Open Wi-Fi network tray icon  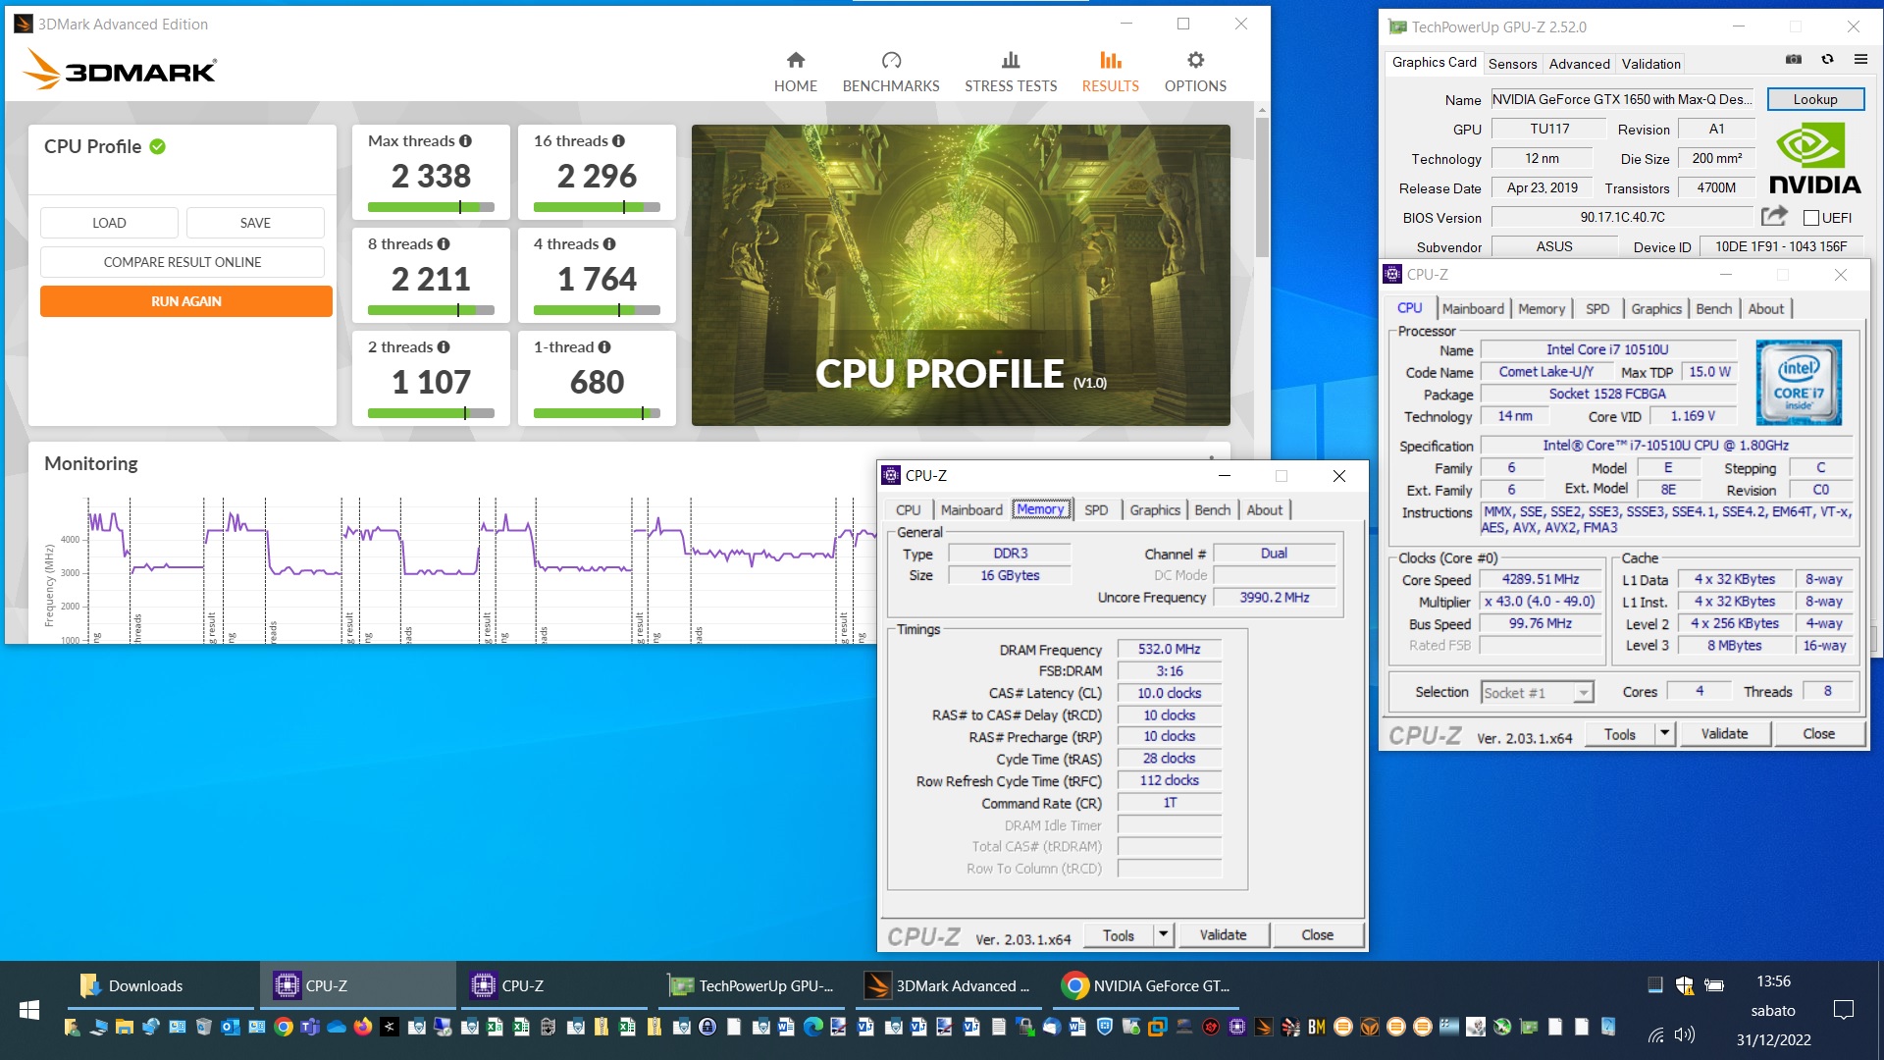1656,1034
